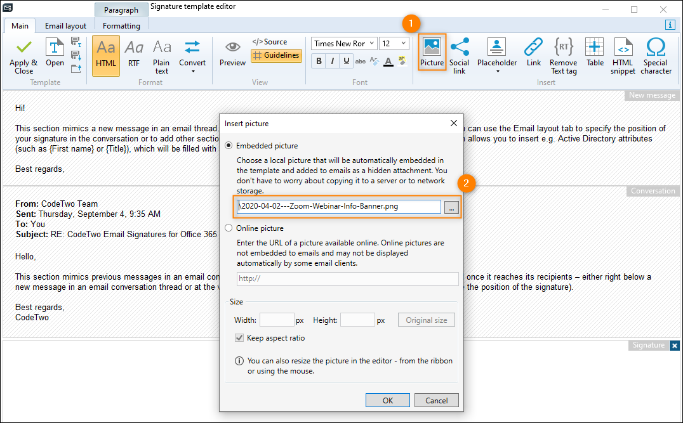Switch to the Main tab
The image size is (683, 423).
click(20, 25)
